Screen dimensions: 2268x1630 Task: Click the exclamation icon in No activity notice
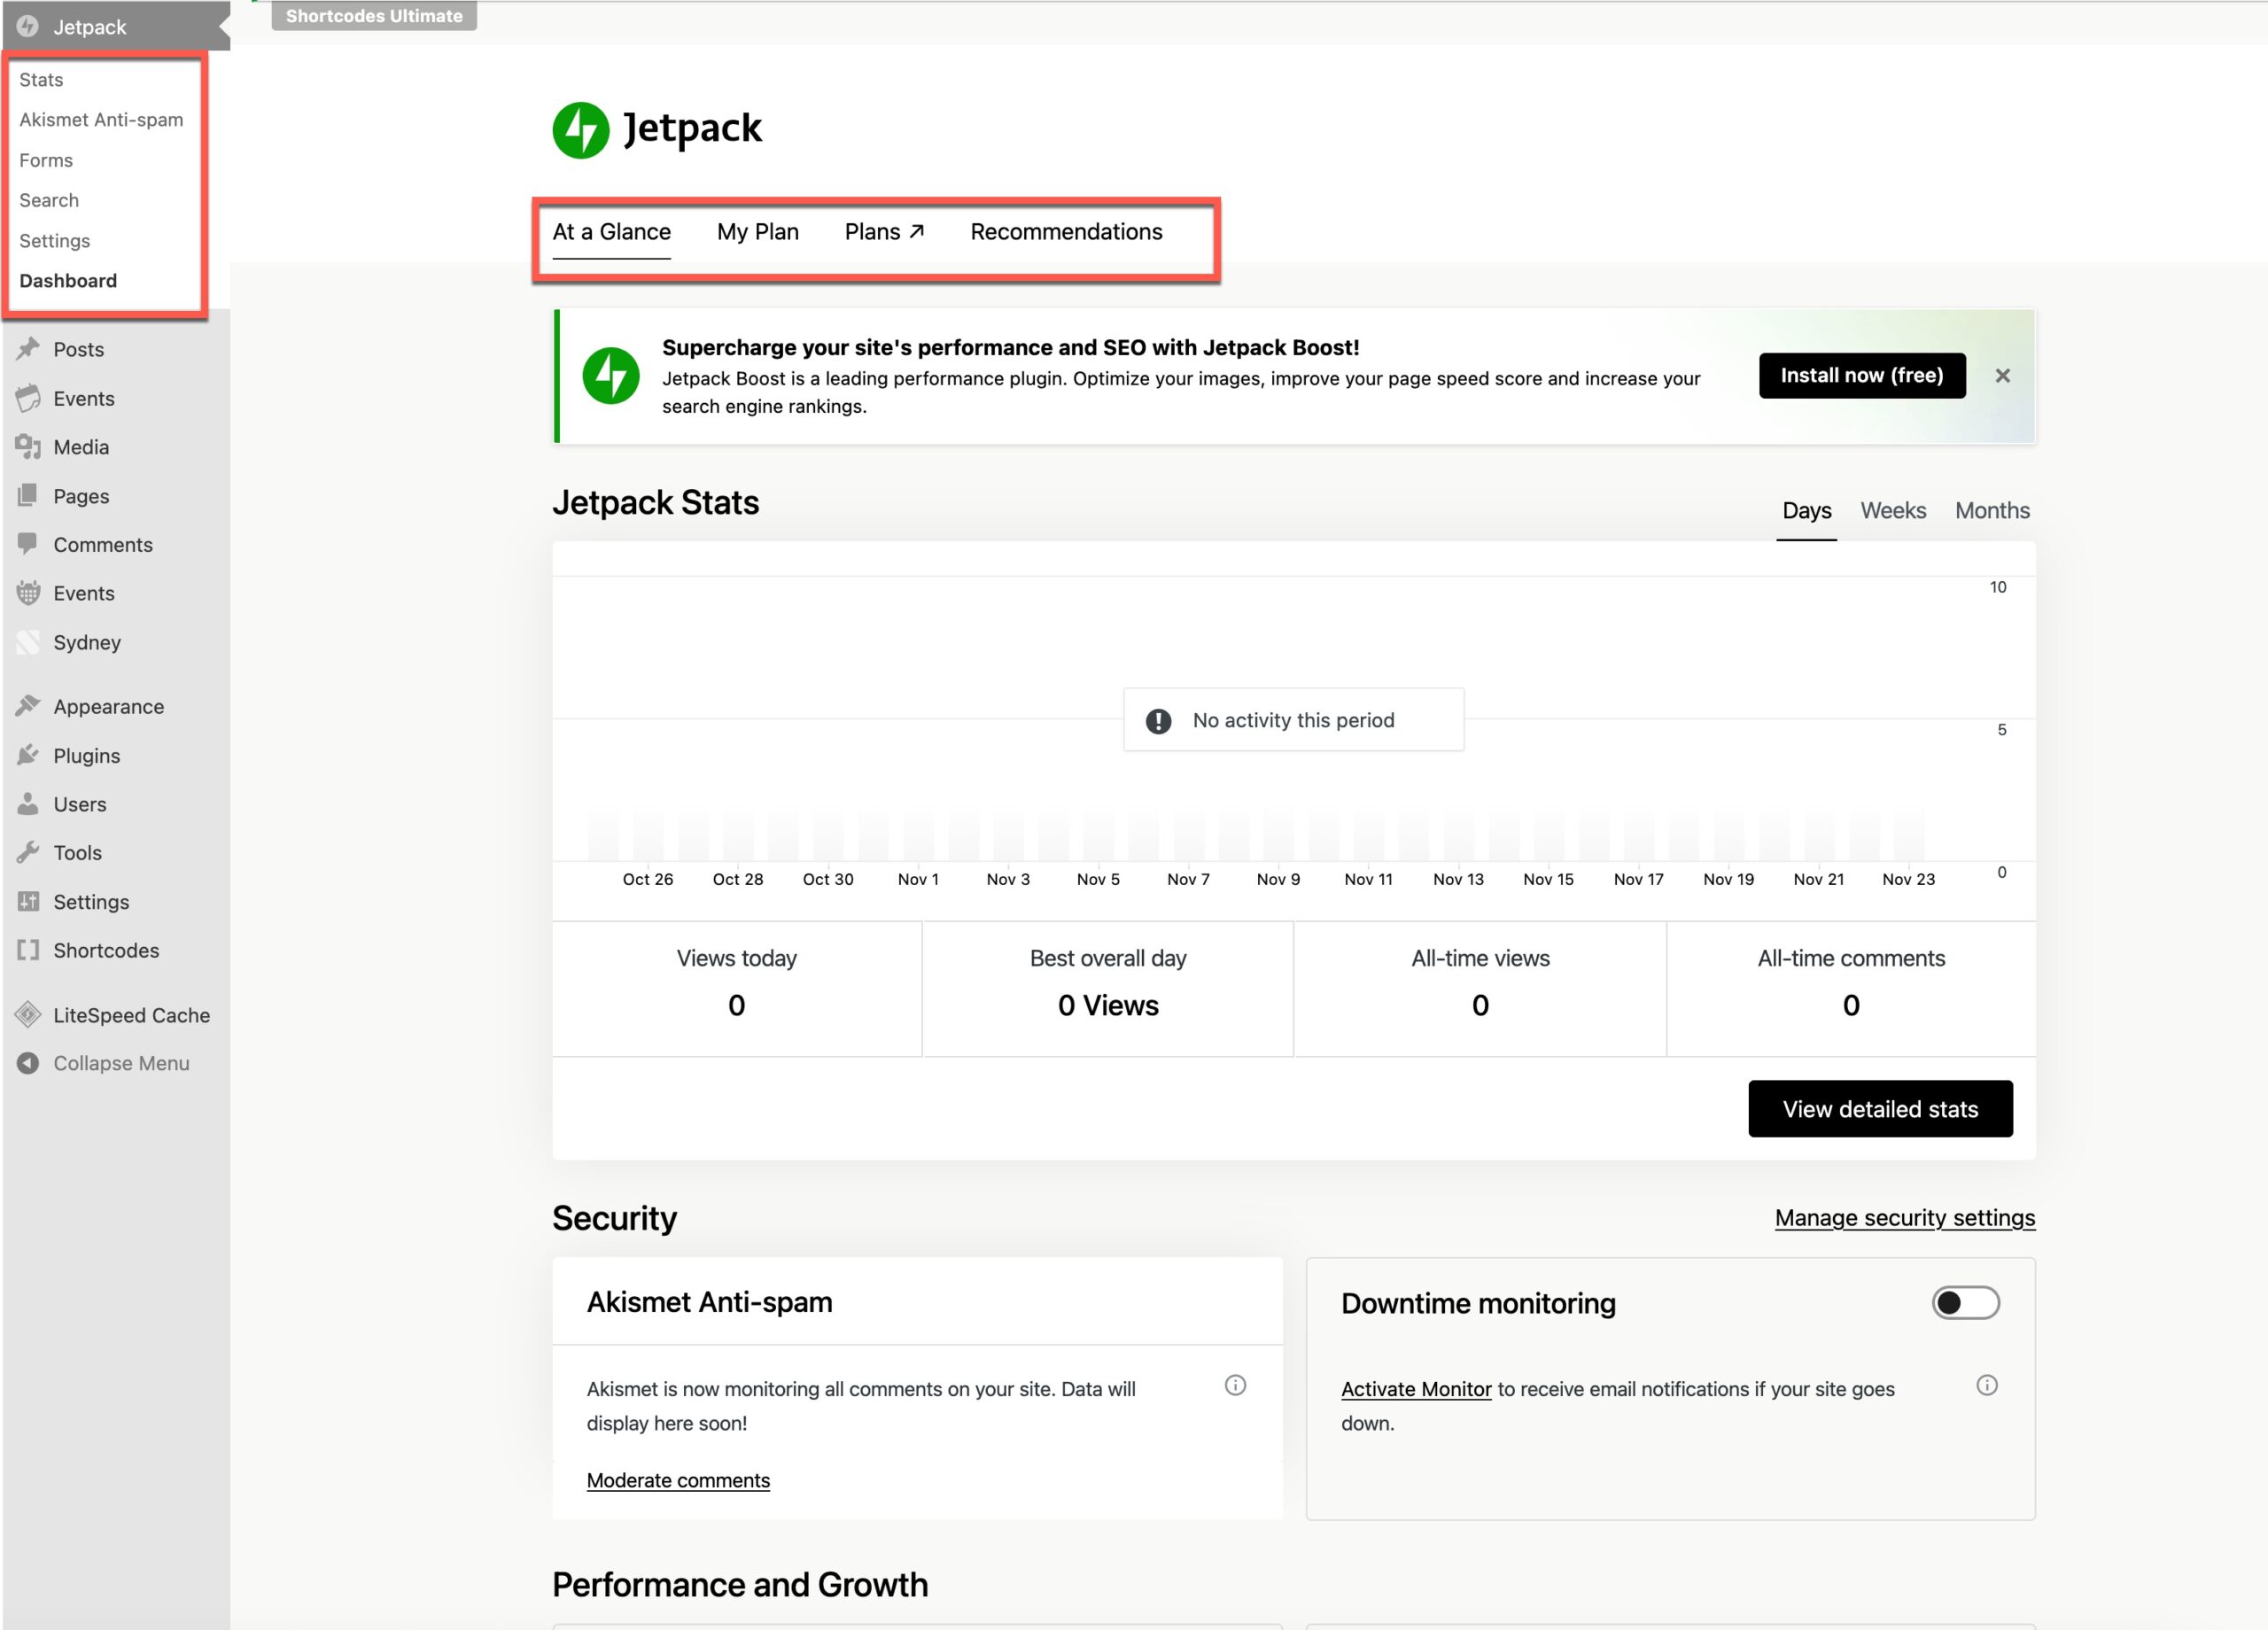tap(1158, 720)
